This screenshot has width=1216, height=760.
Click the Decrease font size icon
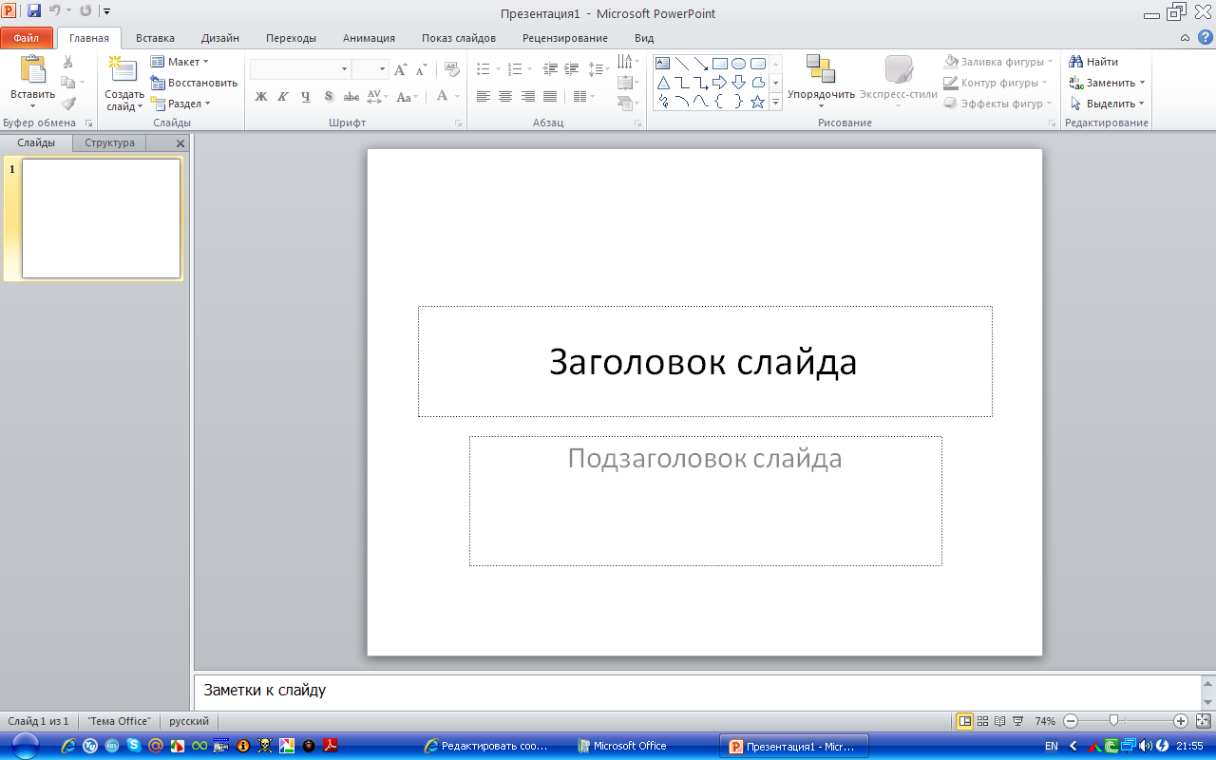[421, 69]
